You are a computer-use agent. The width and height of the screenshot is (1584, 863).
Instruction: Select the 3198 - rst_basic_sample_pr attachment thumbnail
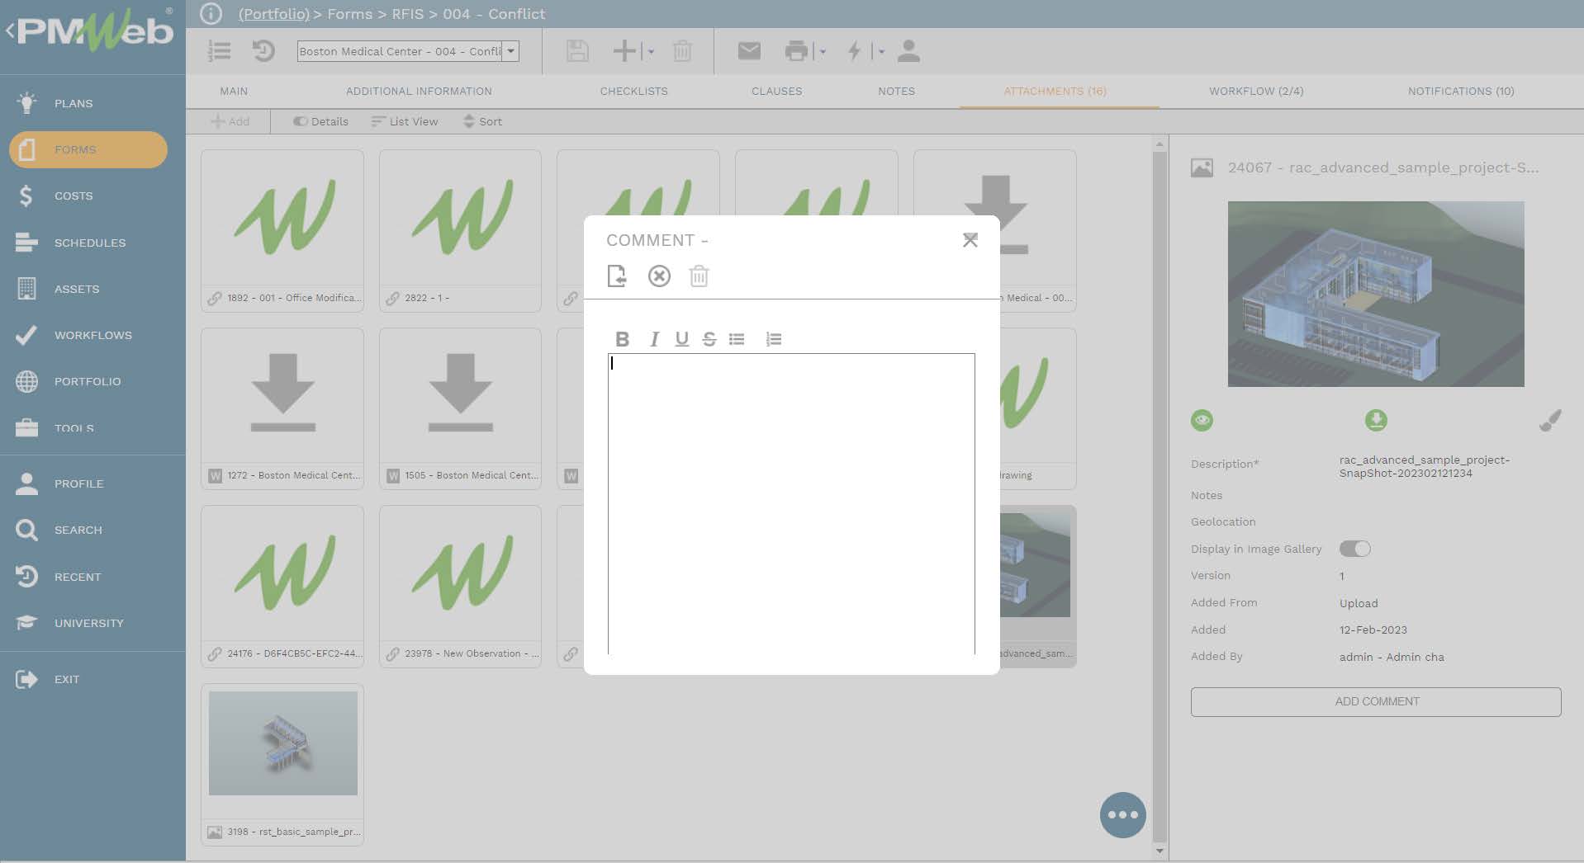point(282,764)
